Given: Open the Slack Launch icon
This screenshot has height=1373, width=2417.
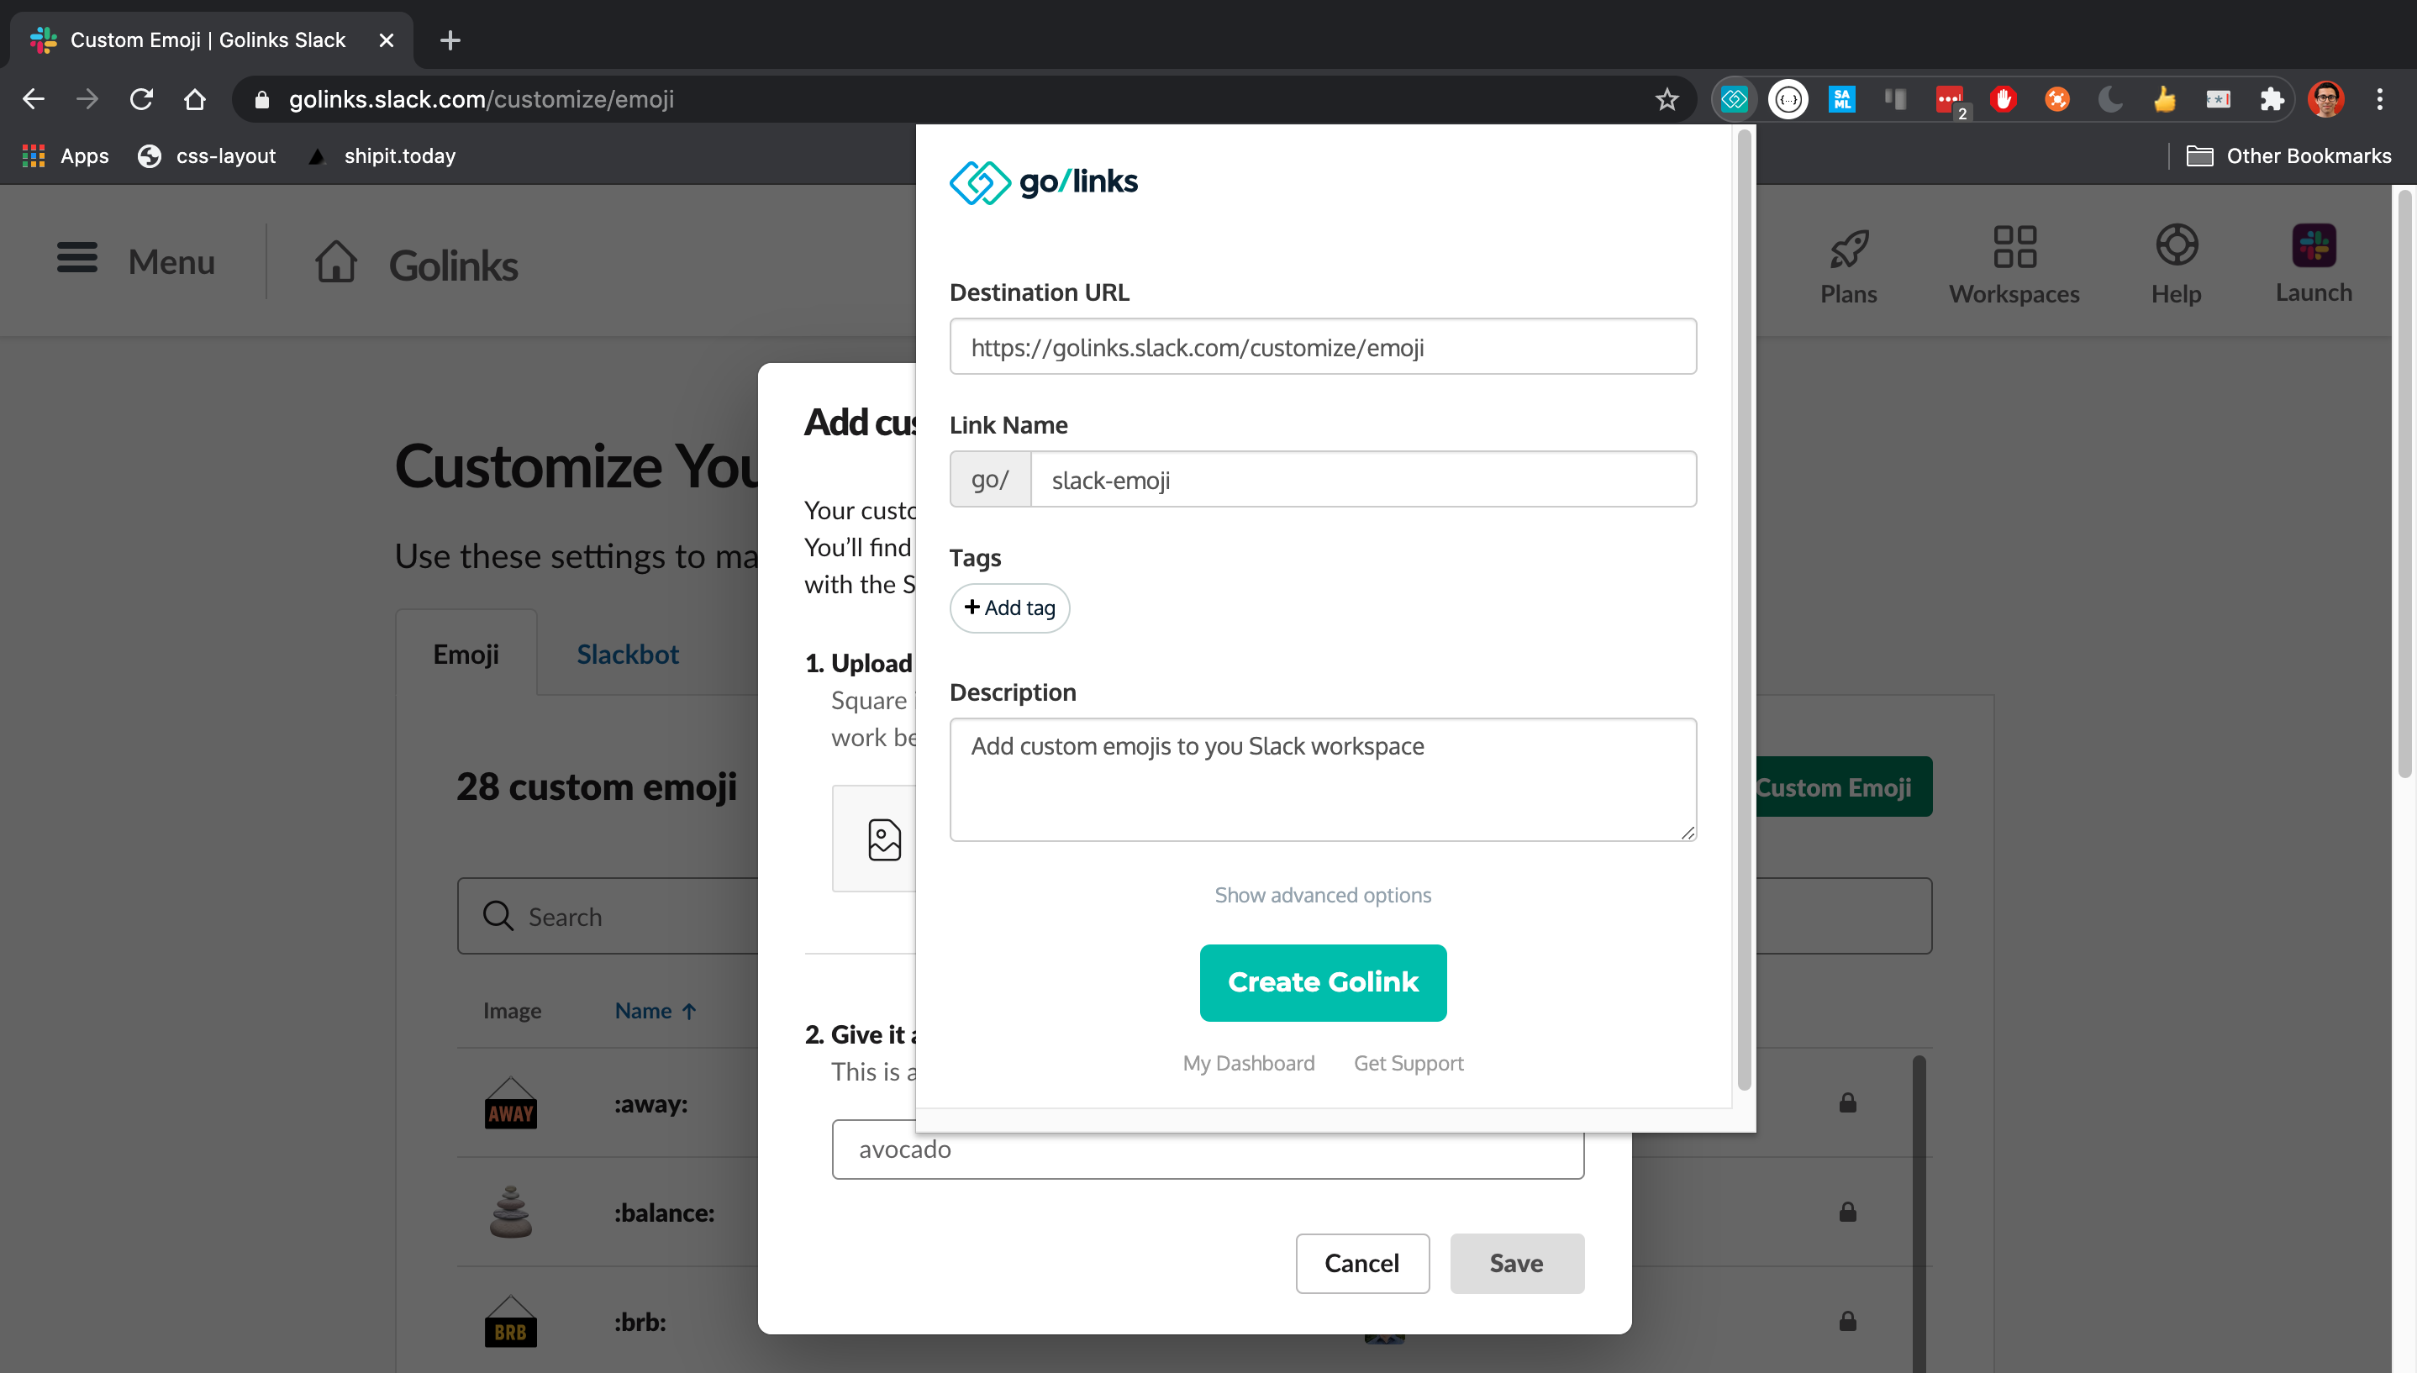Looking at the screenshot, I should tap(2314, 246).
